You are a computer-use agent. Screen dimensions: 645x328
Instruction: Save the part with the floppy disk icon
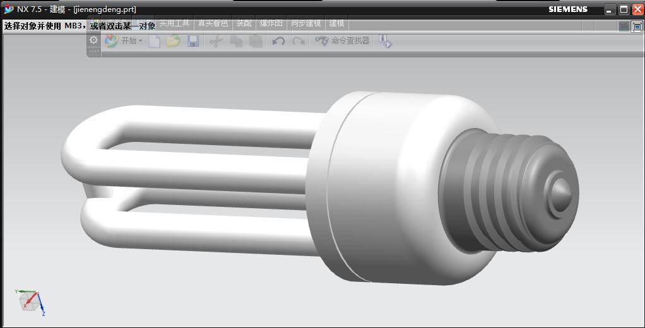[193, 41]
